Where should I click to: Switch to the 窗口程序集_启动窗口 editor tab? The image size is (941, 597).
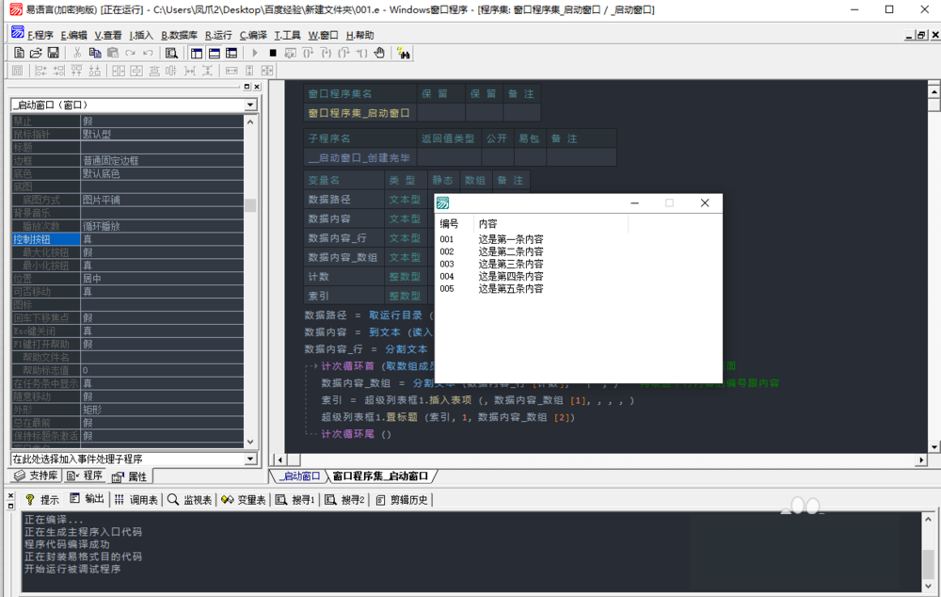point(380,476)
